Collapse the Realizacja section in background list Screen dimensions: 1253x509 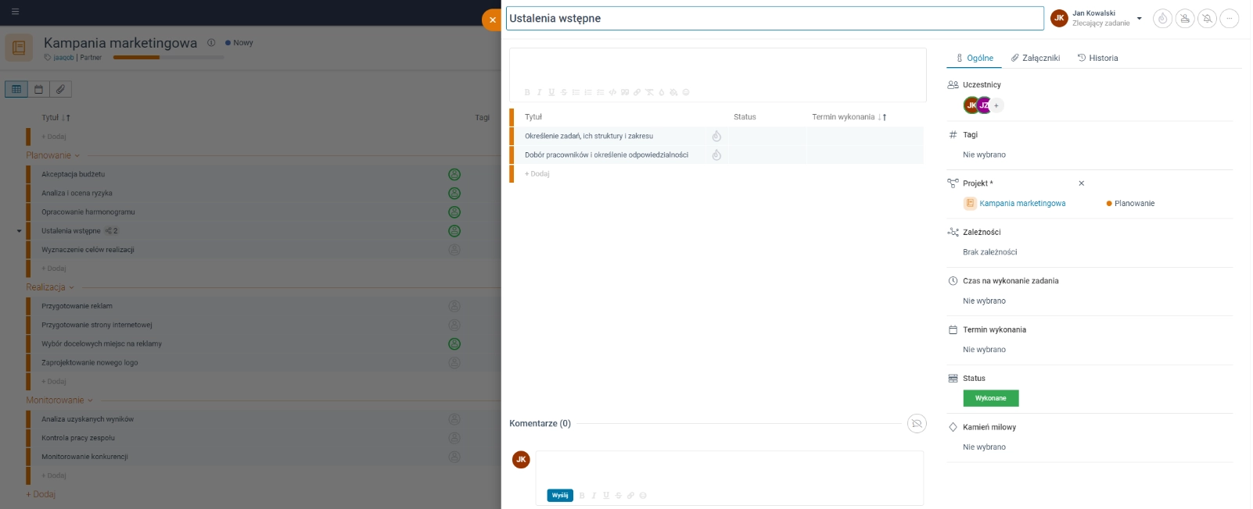71,287
